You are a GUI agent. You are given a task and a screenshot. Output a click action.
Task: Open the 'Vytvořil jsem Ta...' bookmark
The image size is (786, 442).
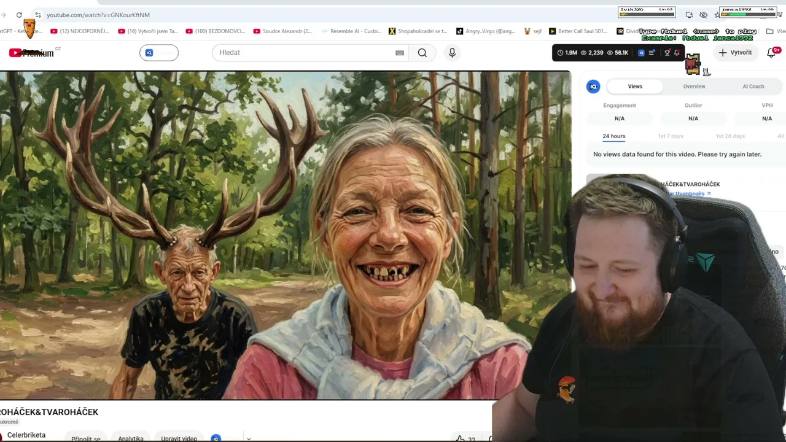point(147,31)
